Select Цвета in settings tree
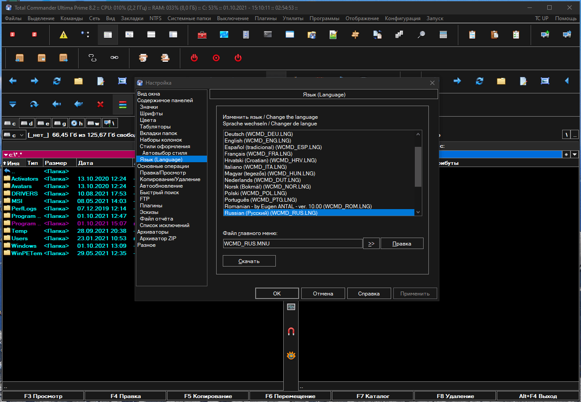This screenshot has width=581, height=402. click(x=148, y=120)
